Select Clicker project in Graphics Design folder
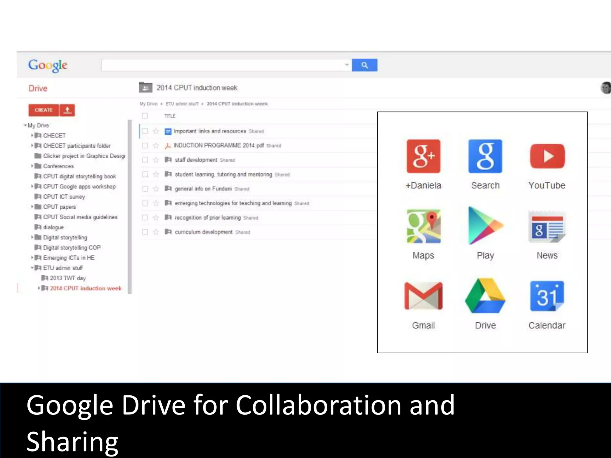The height and width of the screenshot is (458, 611). click(x=80, y=156)
